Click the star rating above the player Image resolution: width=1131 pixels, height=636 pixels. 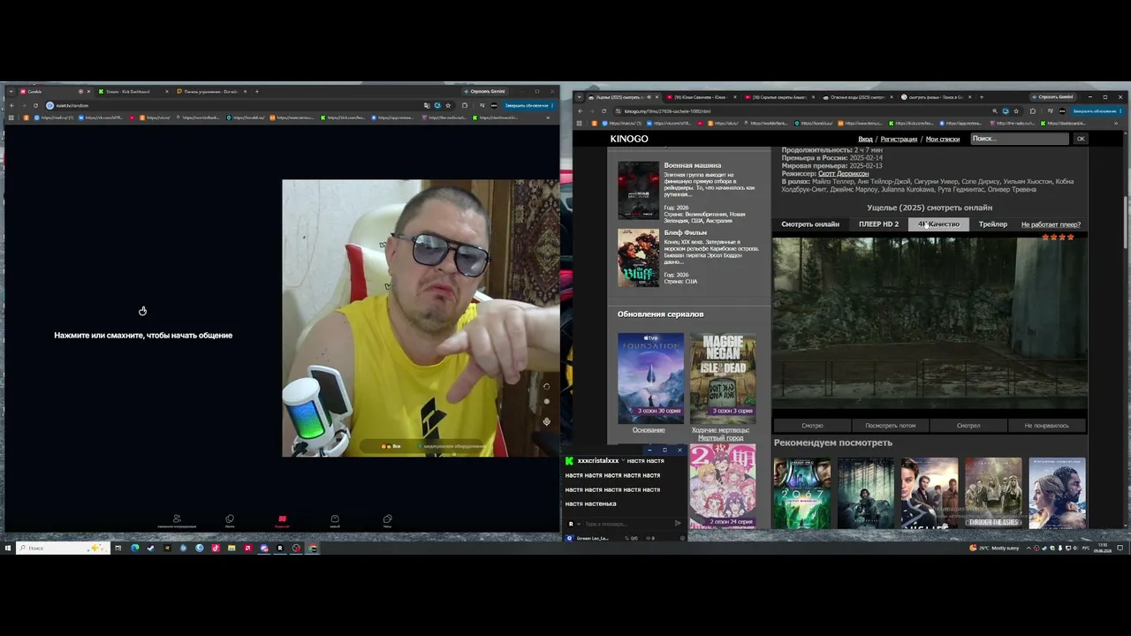click(x=1058, y=237)
